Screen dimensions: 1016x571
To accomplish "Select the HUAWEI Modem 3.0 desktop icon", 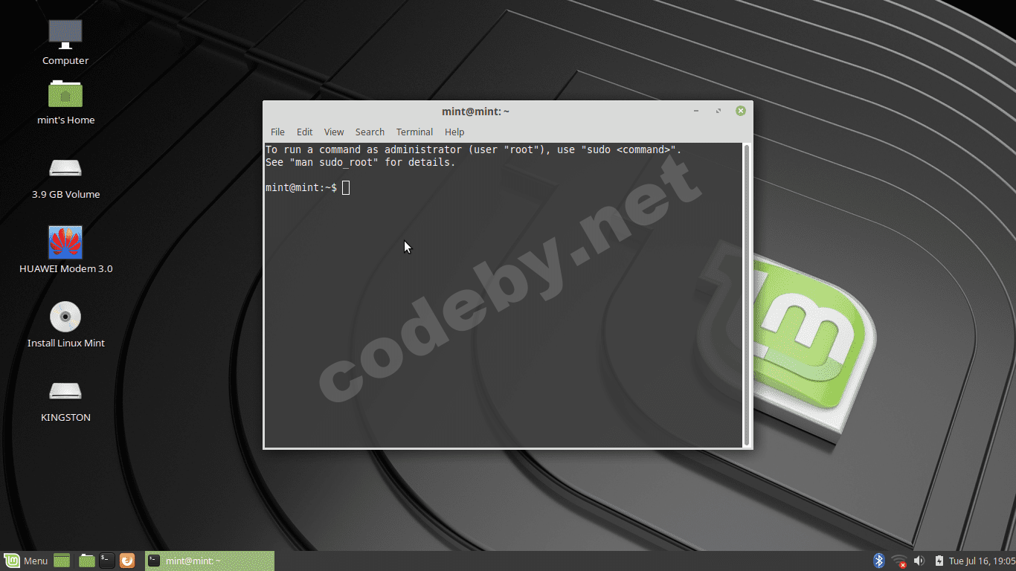I will pyautogui.click(x=65, y=242).
